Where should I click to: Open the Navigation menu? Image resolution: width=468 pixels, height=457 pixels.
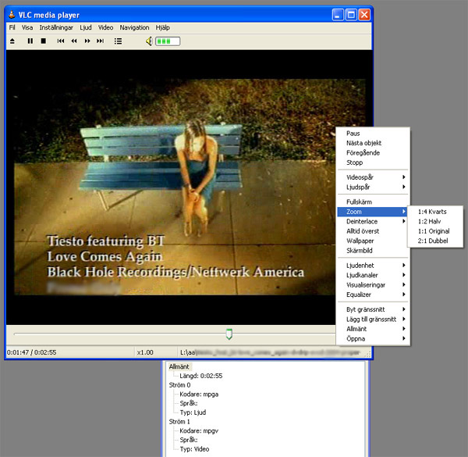coord(134,27)
